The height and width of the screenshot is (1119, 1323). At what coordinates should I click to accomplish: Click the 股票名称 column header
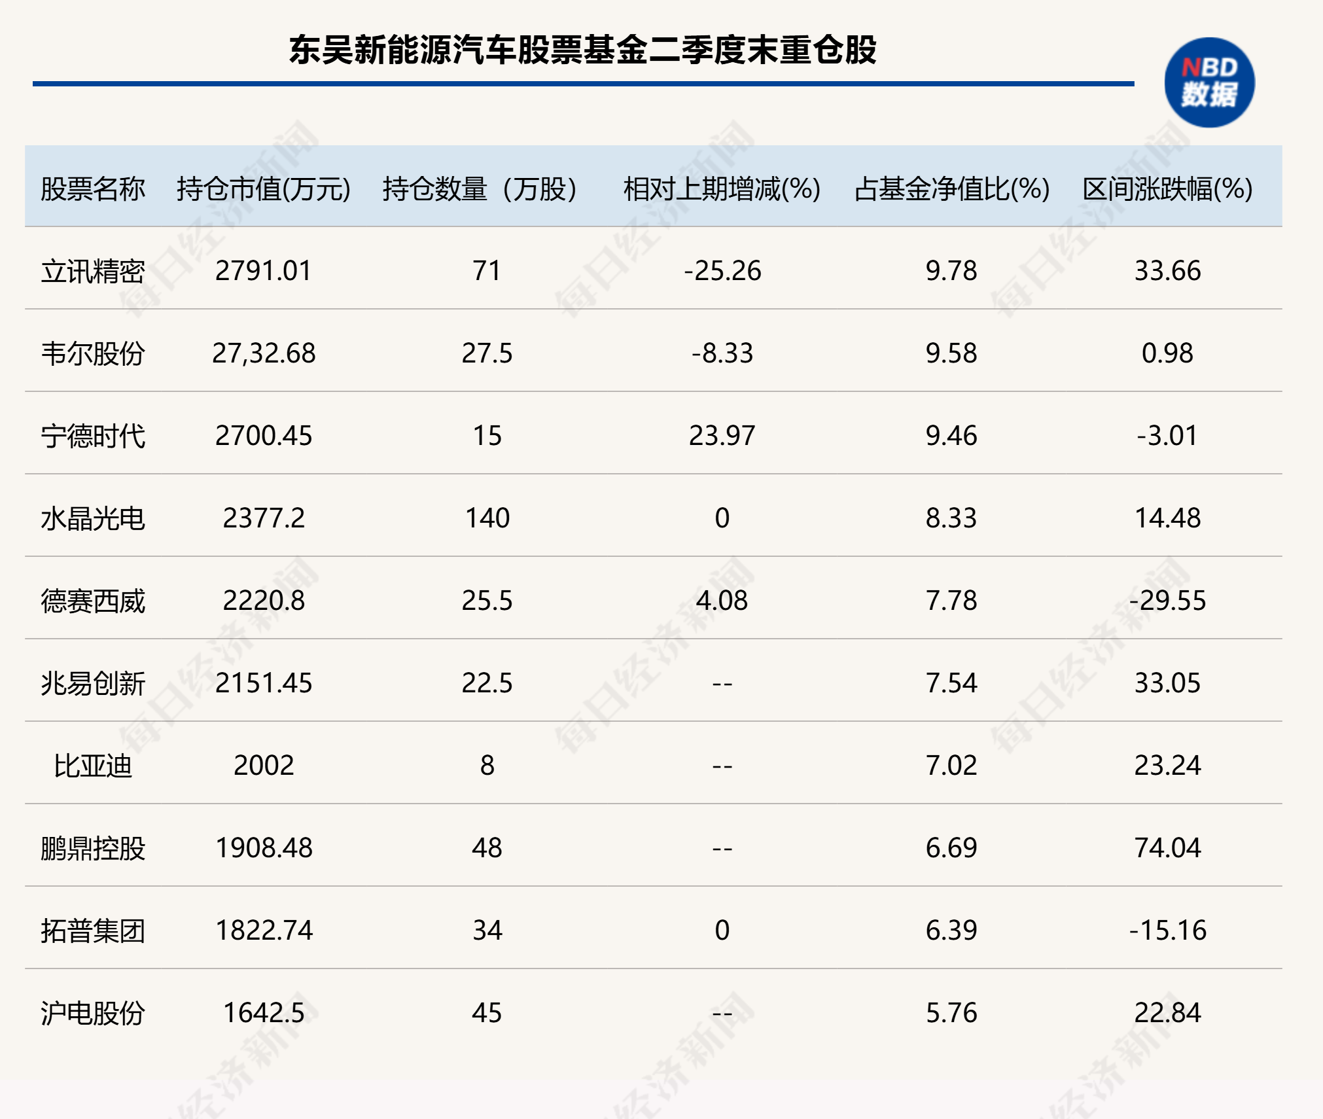93,188
